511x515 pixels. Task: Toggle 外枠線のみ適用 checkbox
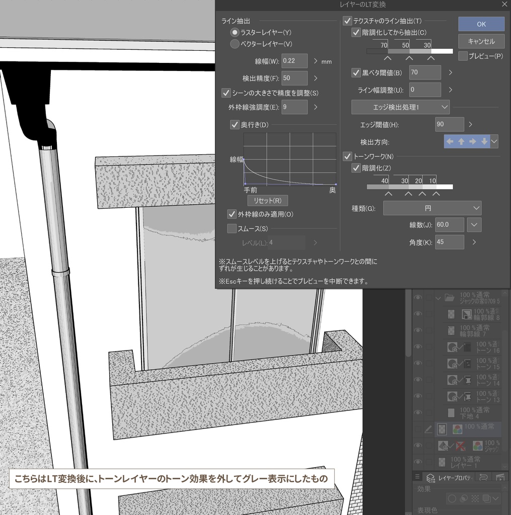[x=232, y=214]
